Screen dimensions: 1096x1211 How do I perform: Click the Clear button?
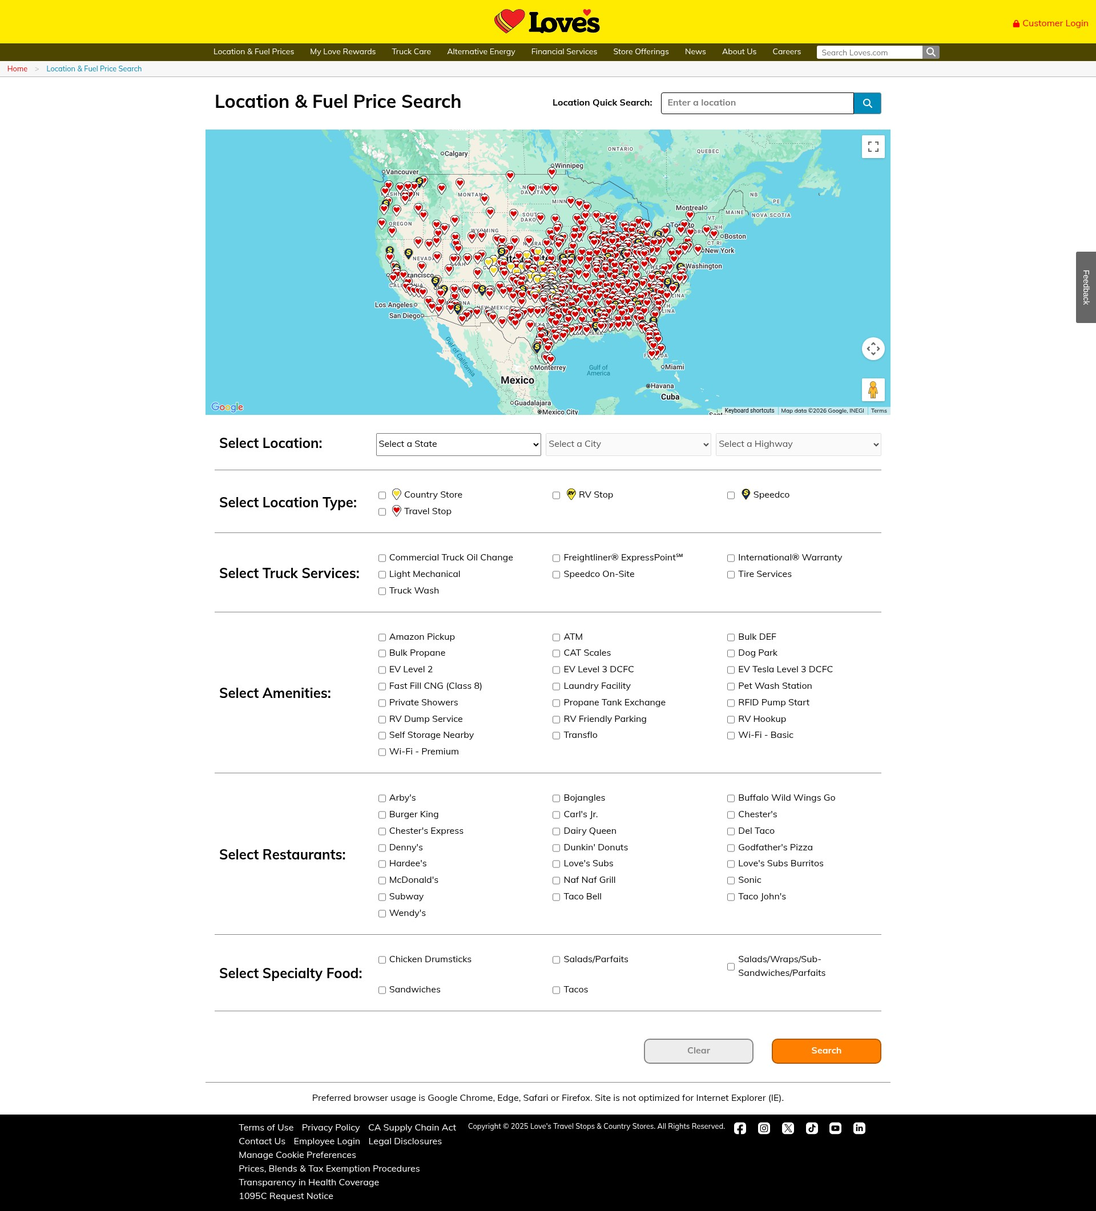[x=698, y=1051]
